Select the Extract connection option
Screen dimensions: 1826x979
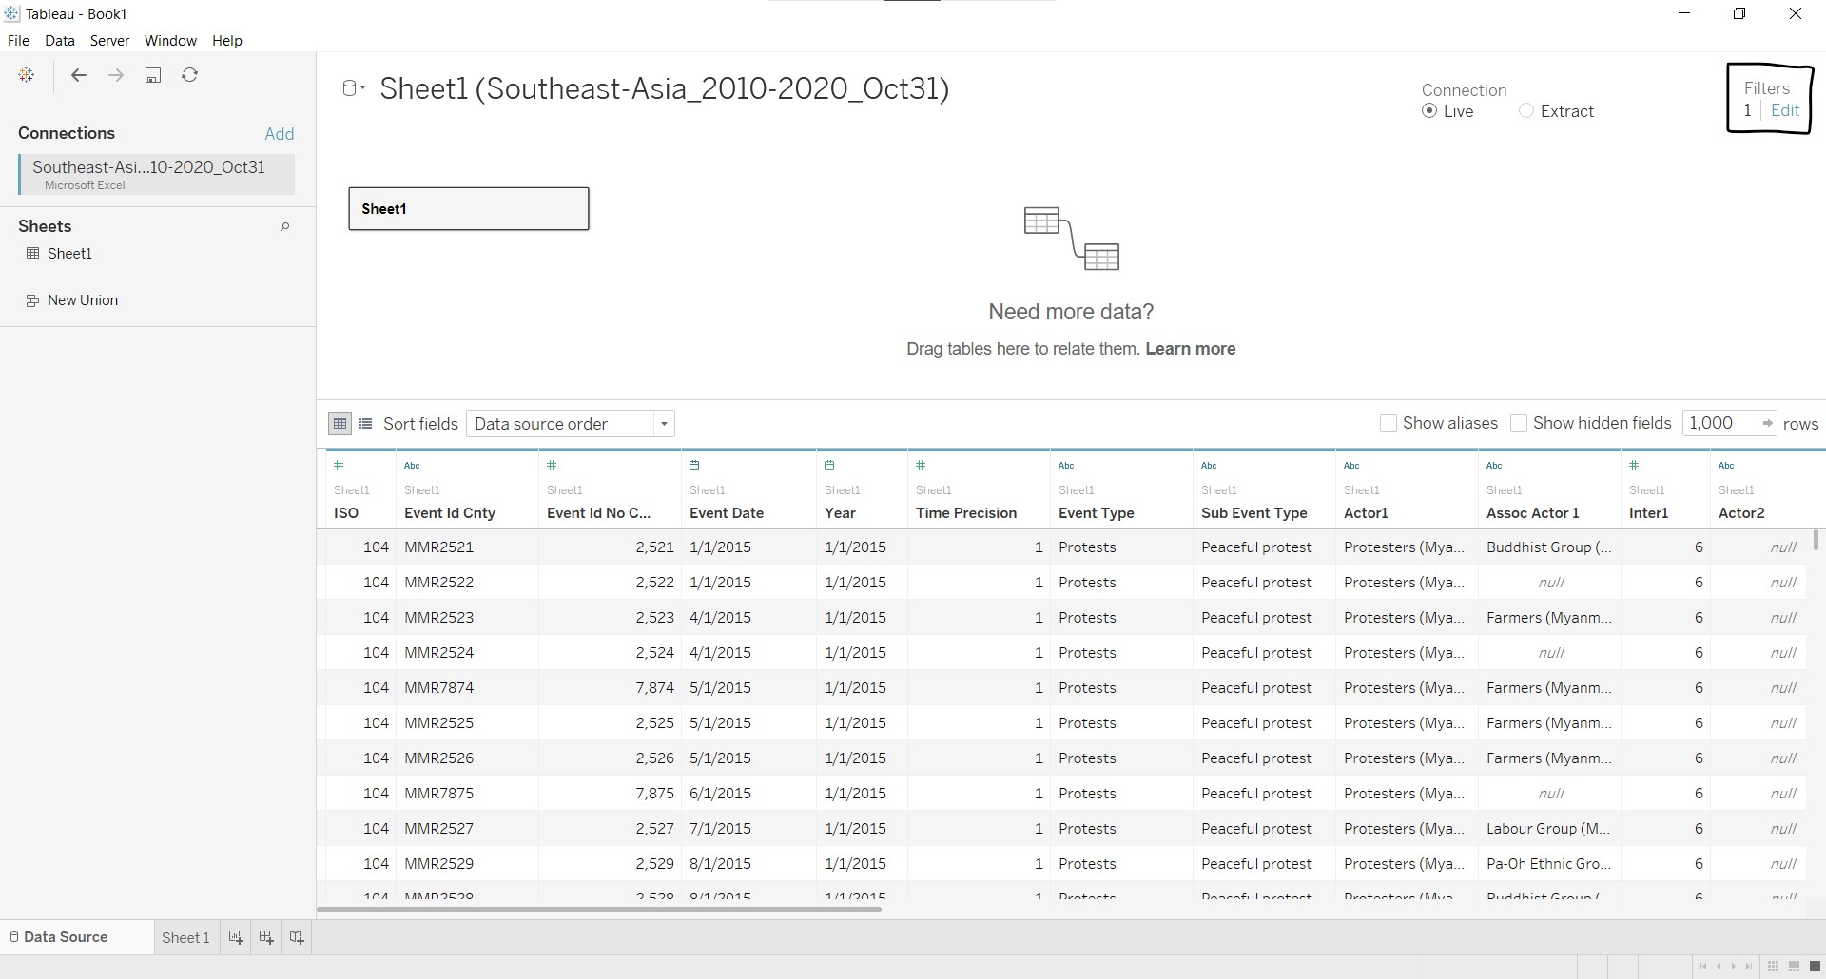(x=1526, y=111)
